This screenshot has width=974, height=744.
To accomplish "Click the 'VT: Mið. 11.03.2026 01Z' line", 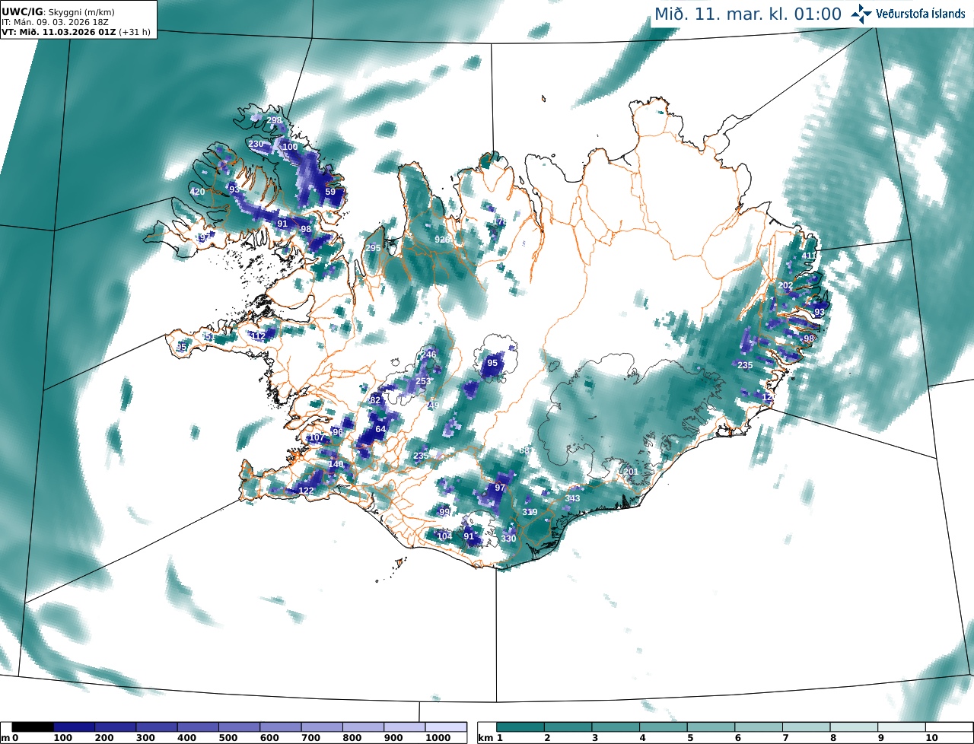I will pos(58,32).
